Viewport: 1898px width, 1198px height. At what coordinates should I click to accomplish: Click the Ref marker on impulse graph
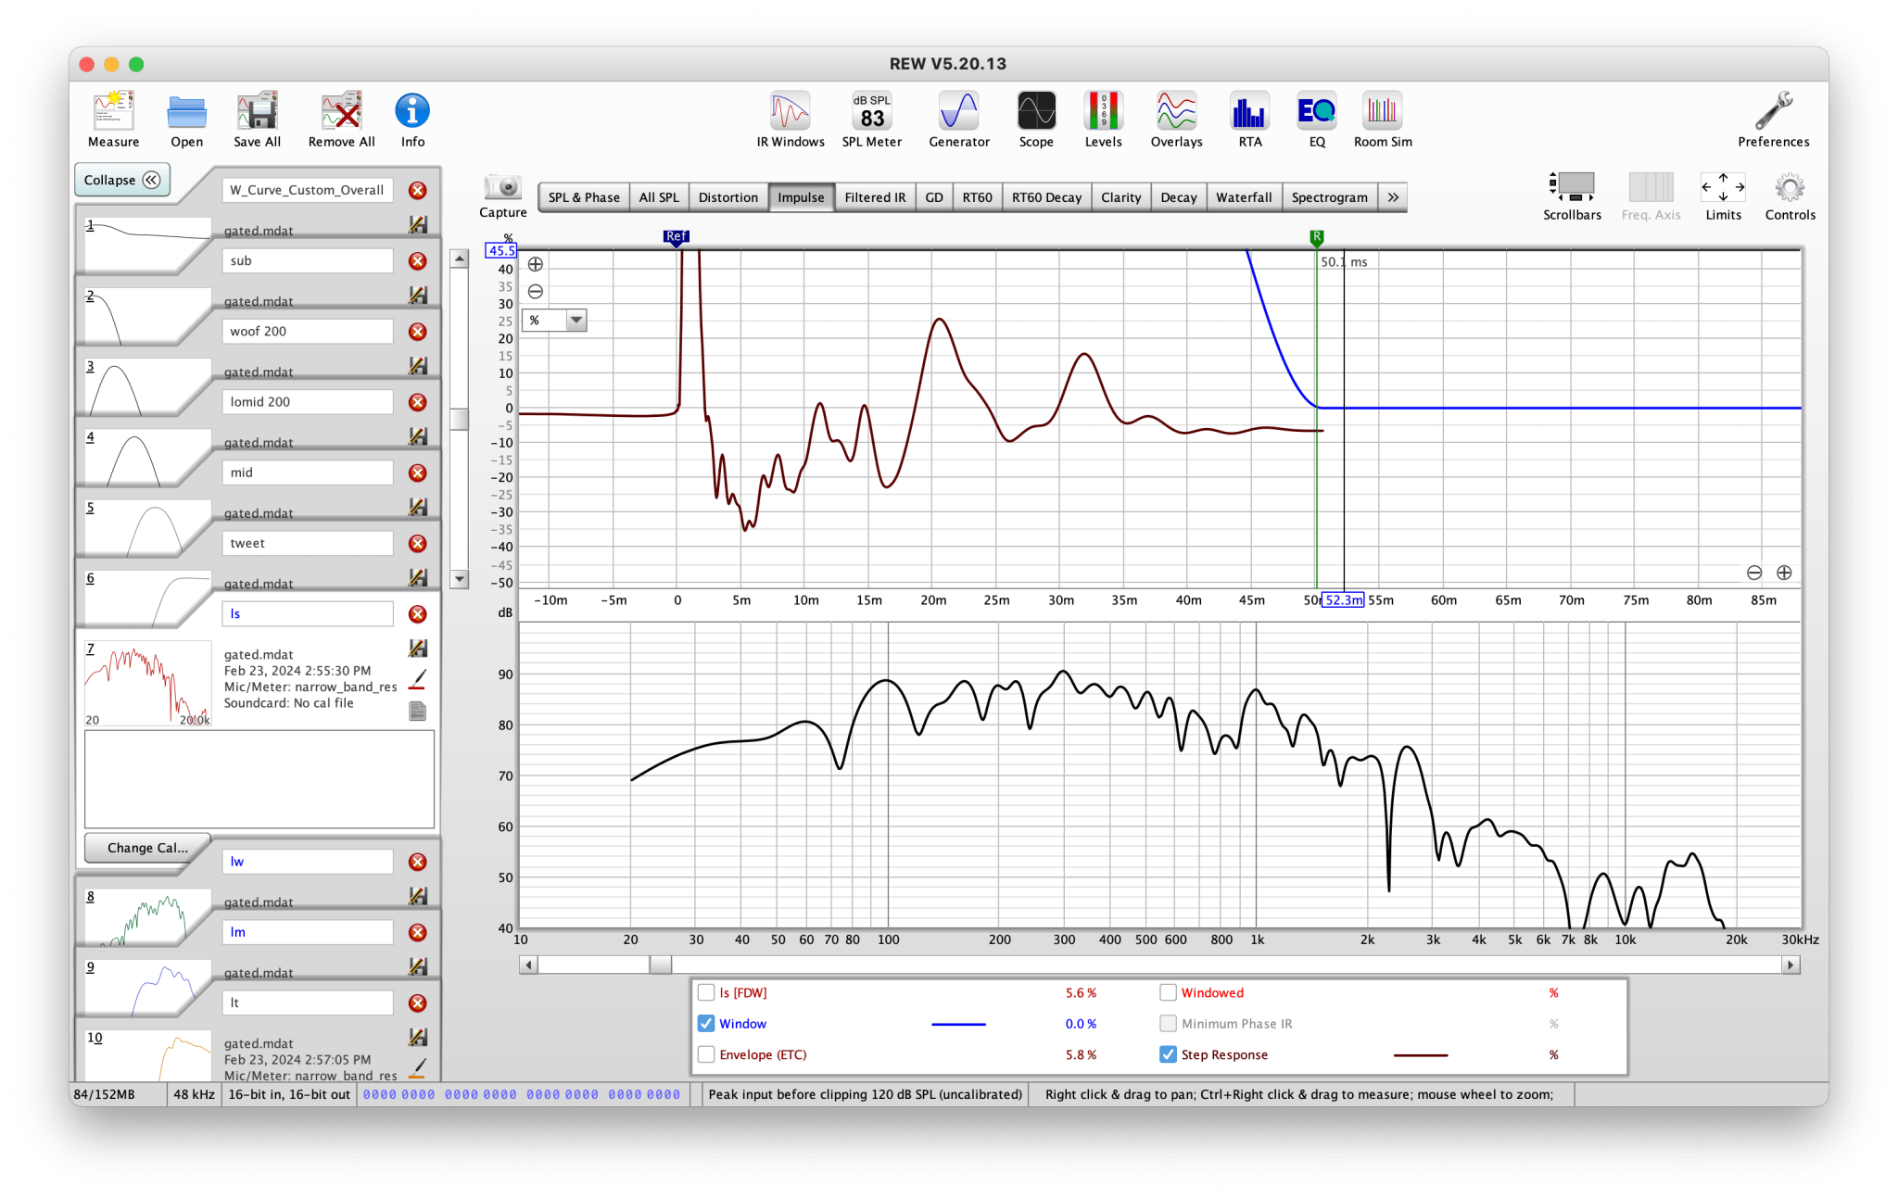(677, 238)
